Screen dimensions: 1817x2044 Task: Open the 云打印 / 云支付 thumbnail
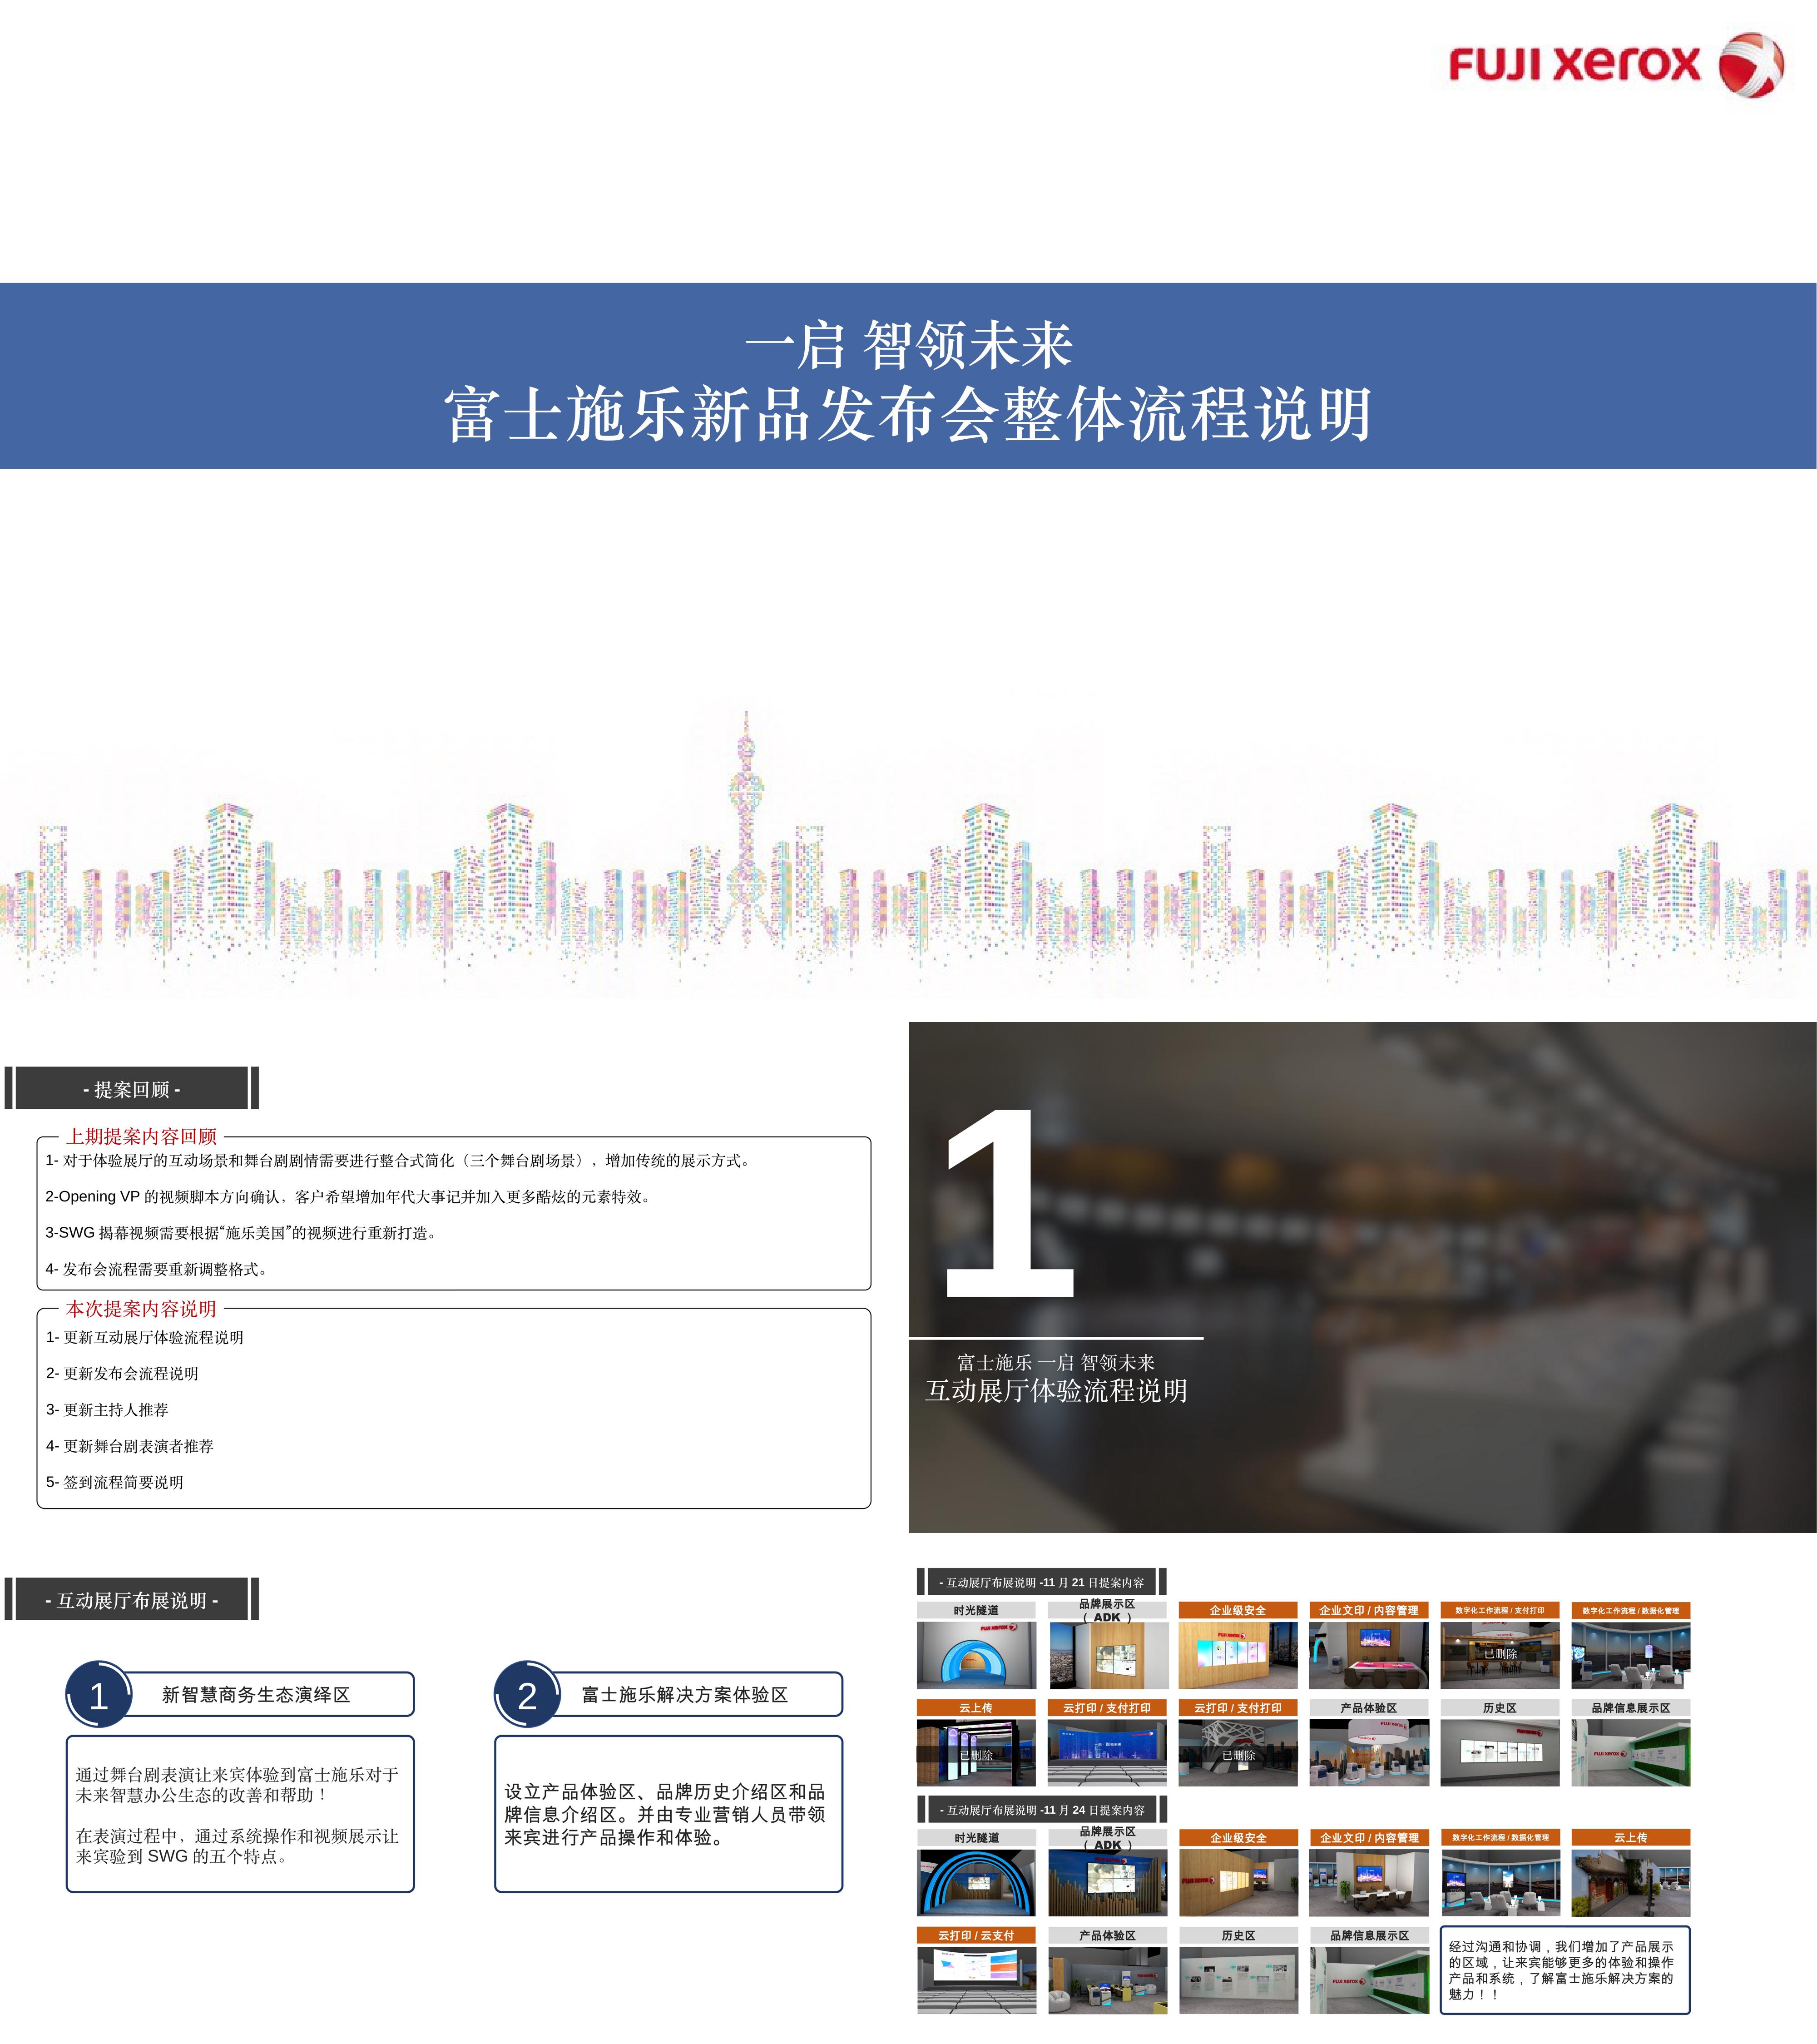pyautogui.click(x=976, y=1981)
